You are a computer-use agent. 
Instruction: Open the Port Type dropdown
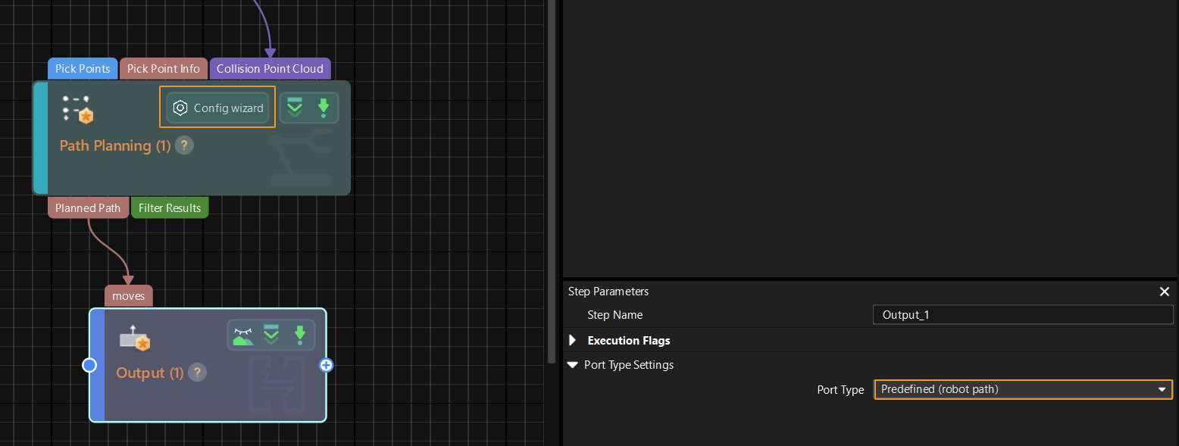tap(1022, 389)
